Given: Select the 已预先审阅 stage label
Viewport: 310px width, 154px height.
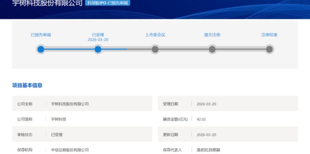Looking at the screenshot, I should coord(41,35).
